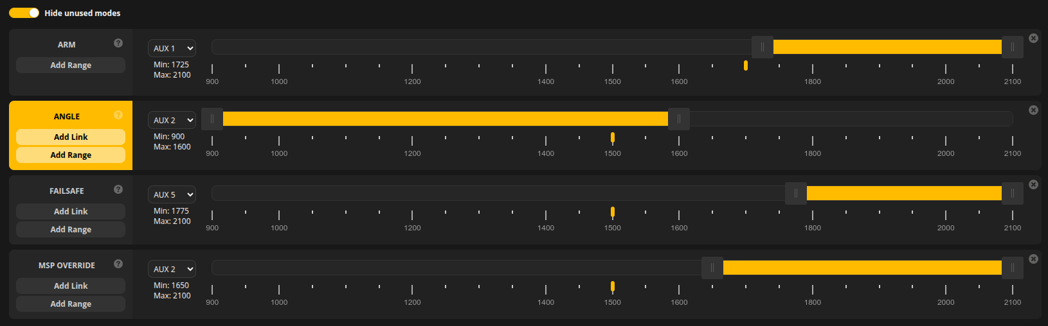Click the ANGLE range slider maximum handle
The image size is (1048, 326).
(x=679, y=119)
